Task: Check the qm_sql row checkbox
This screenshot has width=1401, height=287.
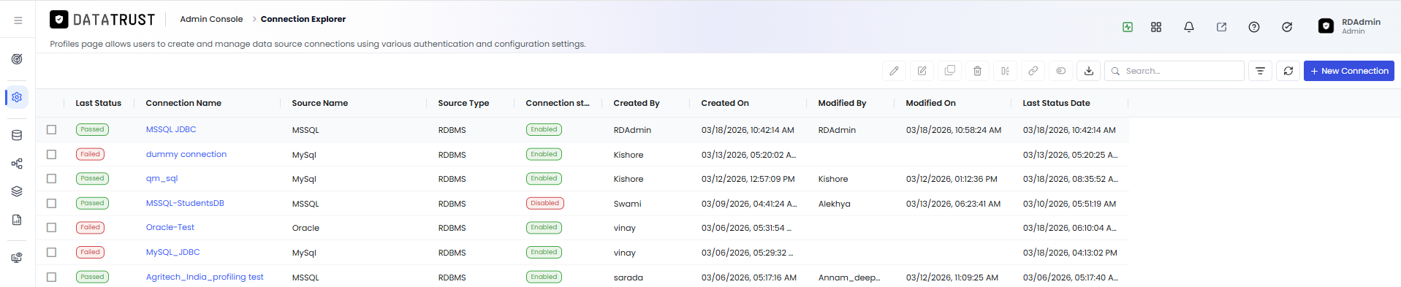Action: click(x=51, y=178)
